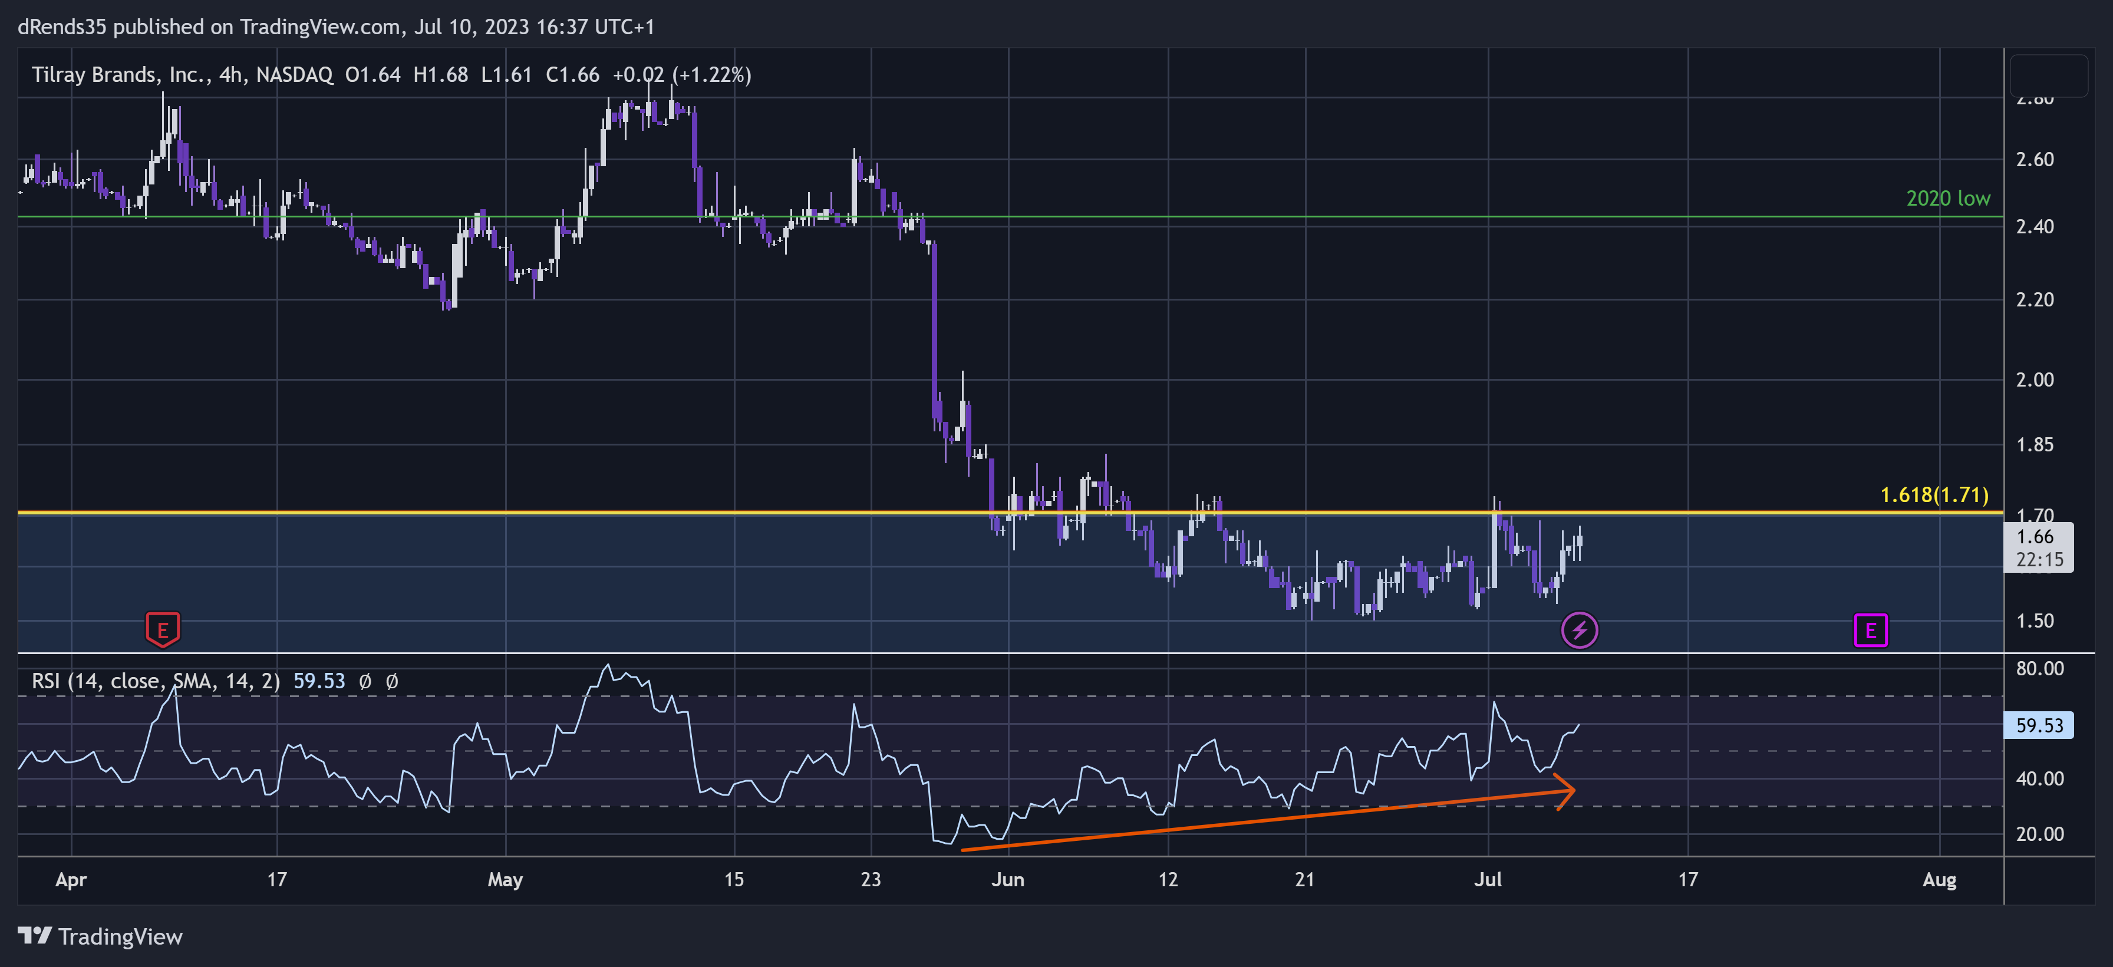The width and height of the screenshot is (2113, 967).
Task: Click the Apr label on the time axis
Action: click(x=71, y=880)
